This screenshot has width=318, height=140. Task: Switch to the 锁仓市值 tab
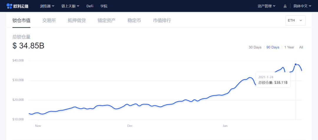21,20
